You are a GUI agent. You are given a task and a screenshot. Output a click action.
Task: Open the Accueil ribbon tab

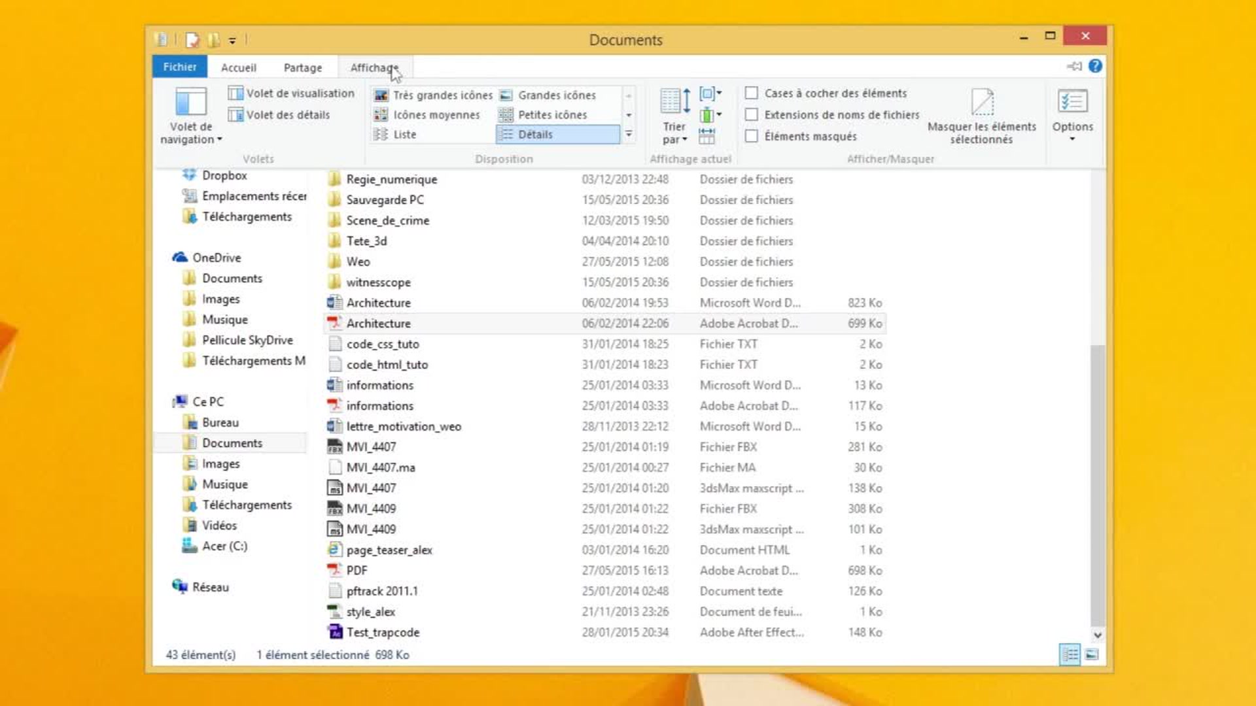238,67
